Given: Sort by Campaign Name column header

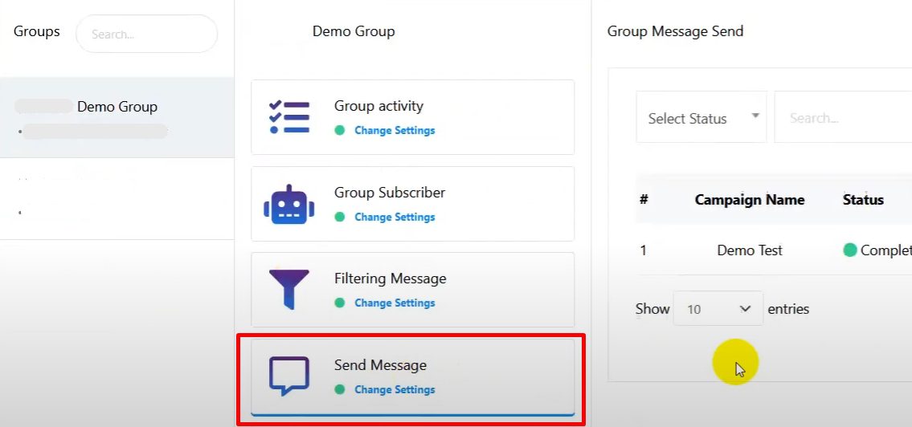Looking at the screenshot, I should point(749,200).
